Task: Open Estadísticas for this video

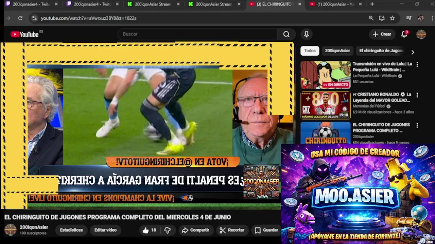Action: click(x=71, y=230)
